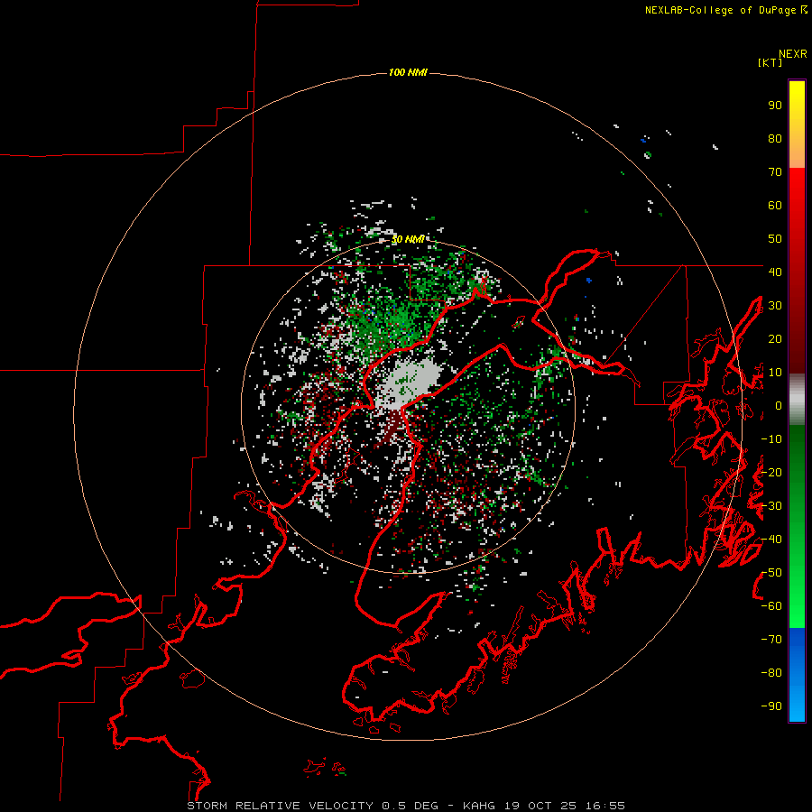Image resolution: width=812 pixels, height=812 pixels.
Task: Click the 10 value on the color scale
Action: tap(775, 373)
